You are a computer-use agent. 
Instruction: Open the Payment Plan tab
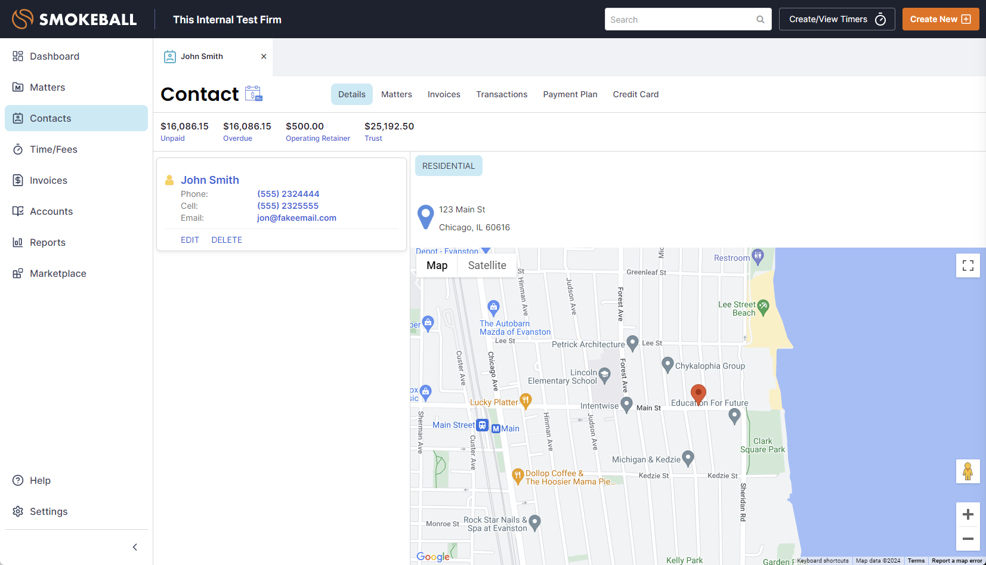coord(570,94)
